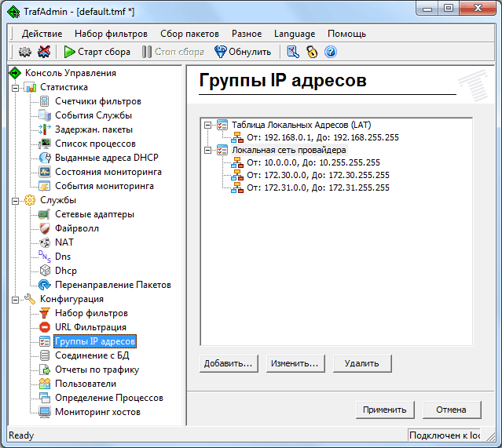
Task: Collapse Локальная сеть провайдера group
Action: 207,150
